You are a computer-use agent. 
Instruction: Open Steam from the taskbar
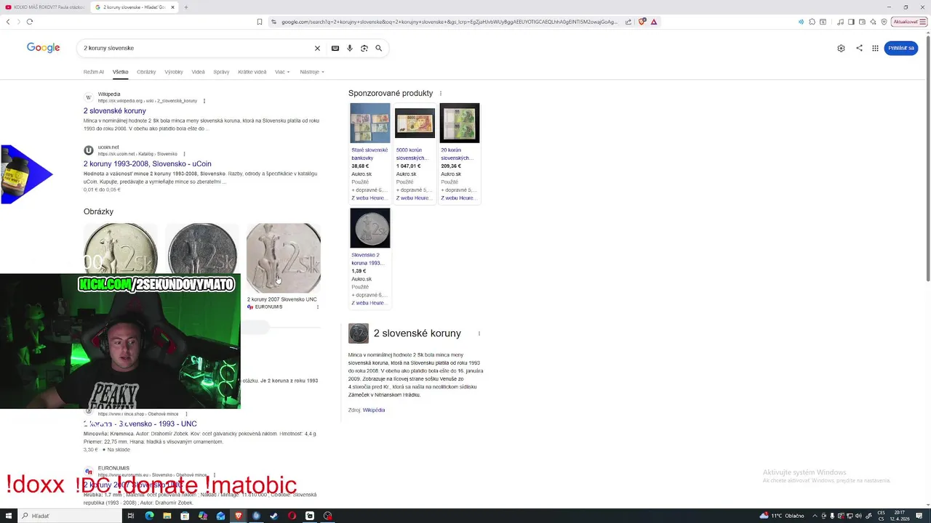point(273,516)
